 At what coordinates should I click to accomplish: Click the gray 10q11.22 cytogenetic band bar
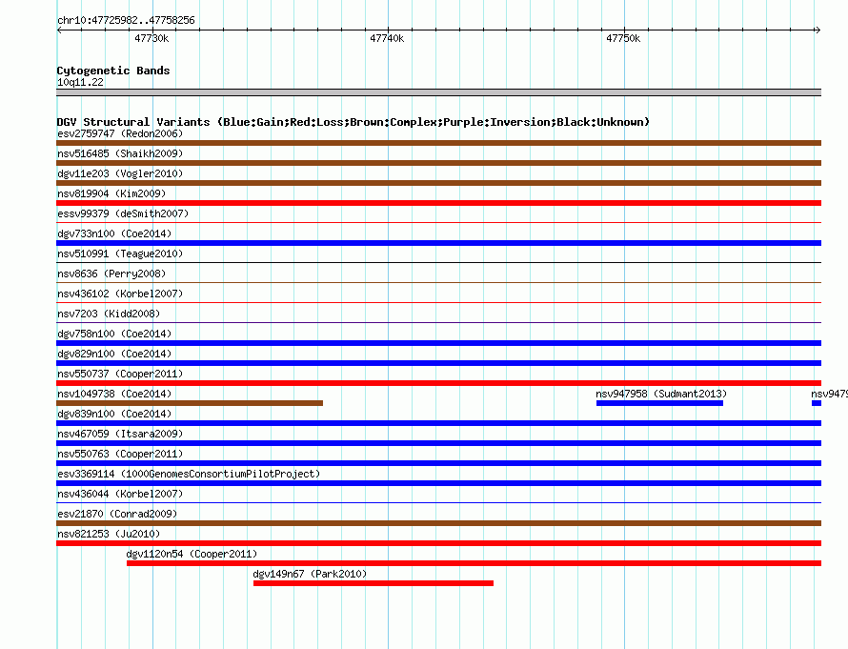pyautogui.click(x=438, y=92)
